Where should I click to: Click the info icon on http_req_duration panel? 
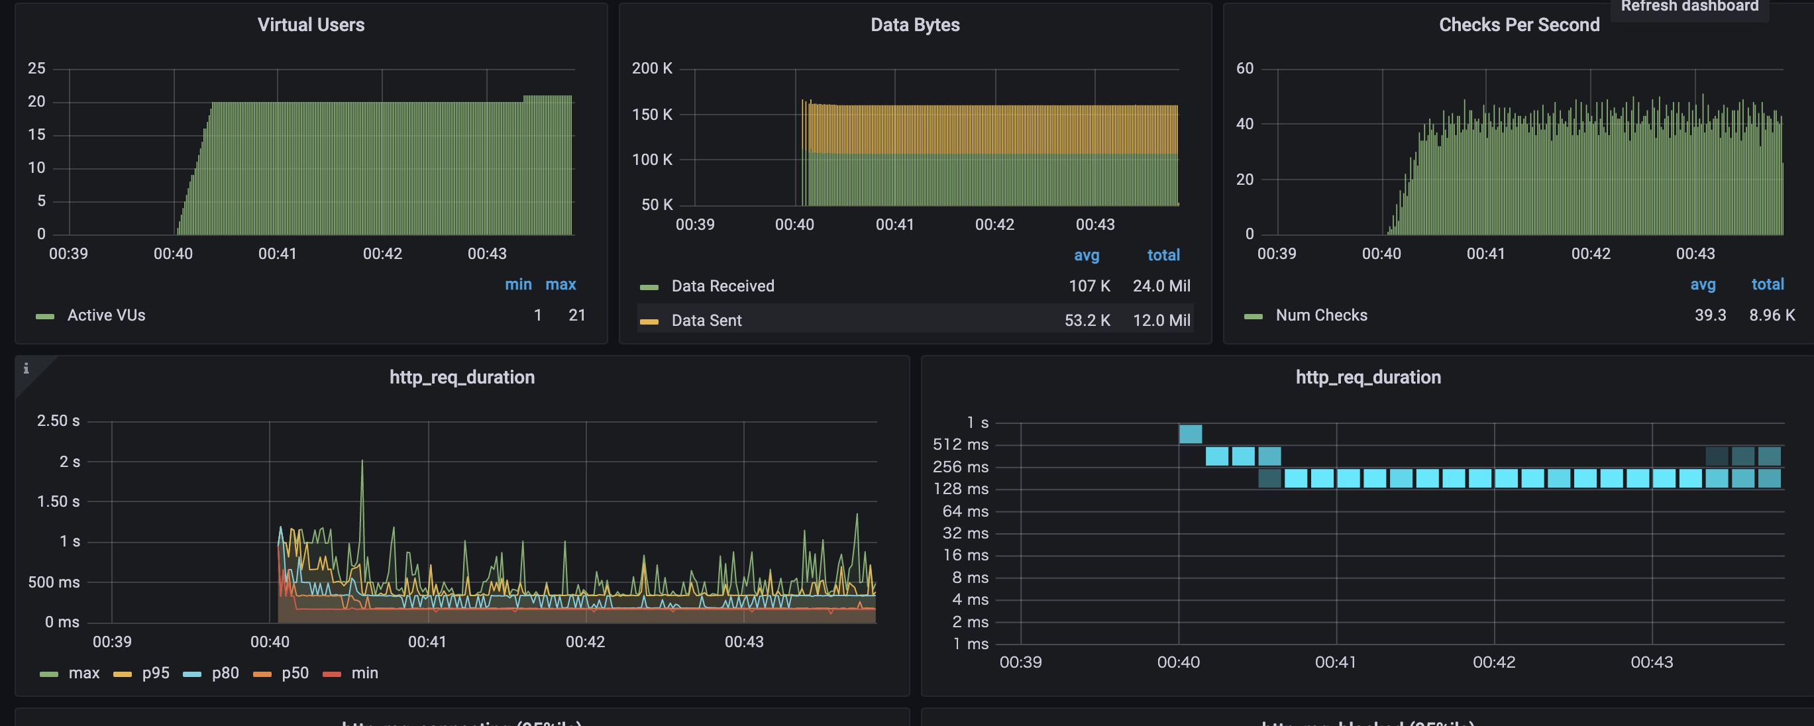click(26, 368)
